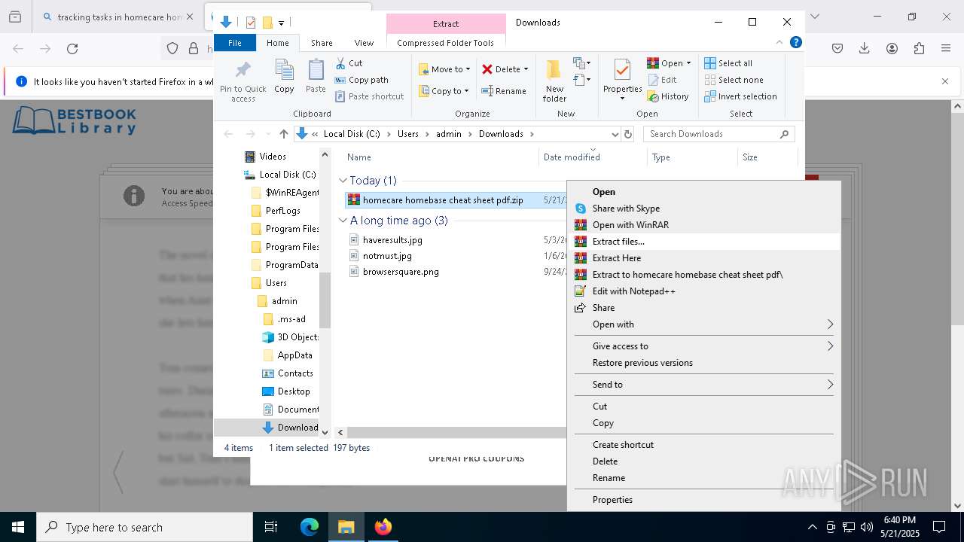The height and width of the screenshot is (542, 964).
Task: Open Firefox hamburger menu
Action: coord(946,49)
